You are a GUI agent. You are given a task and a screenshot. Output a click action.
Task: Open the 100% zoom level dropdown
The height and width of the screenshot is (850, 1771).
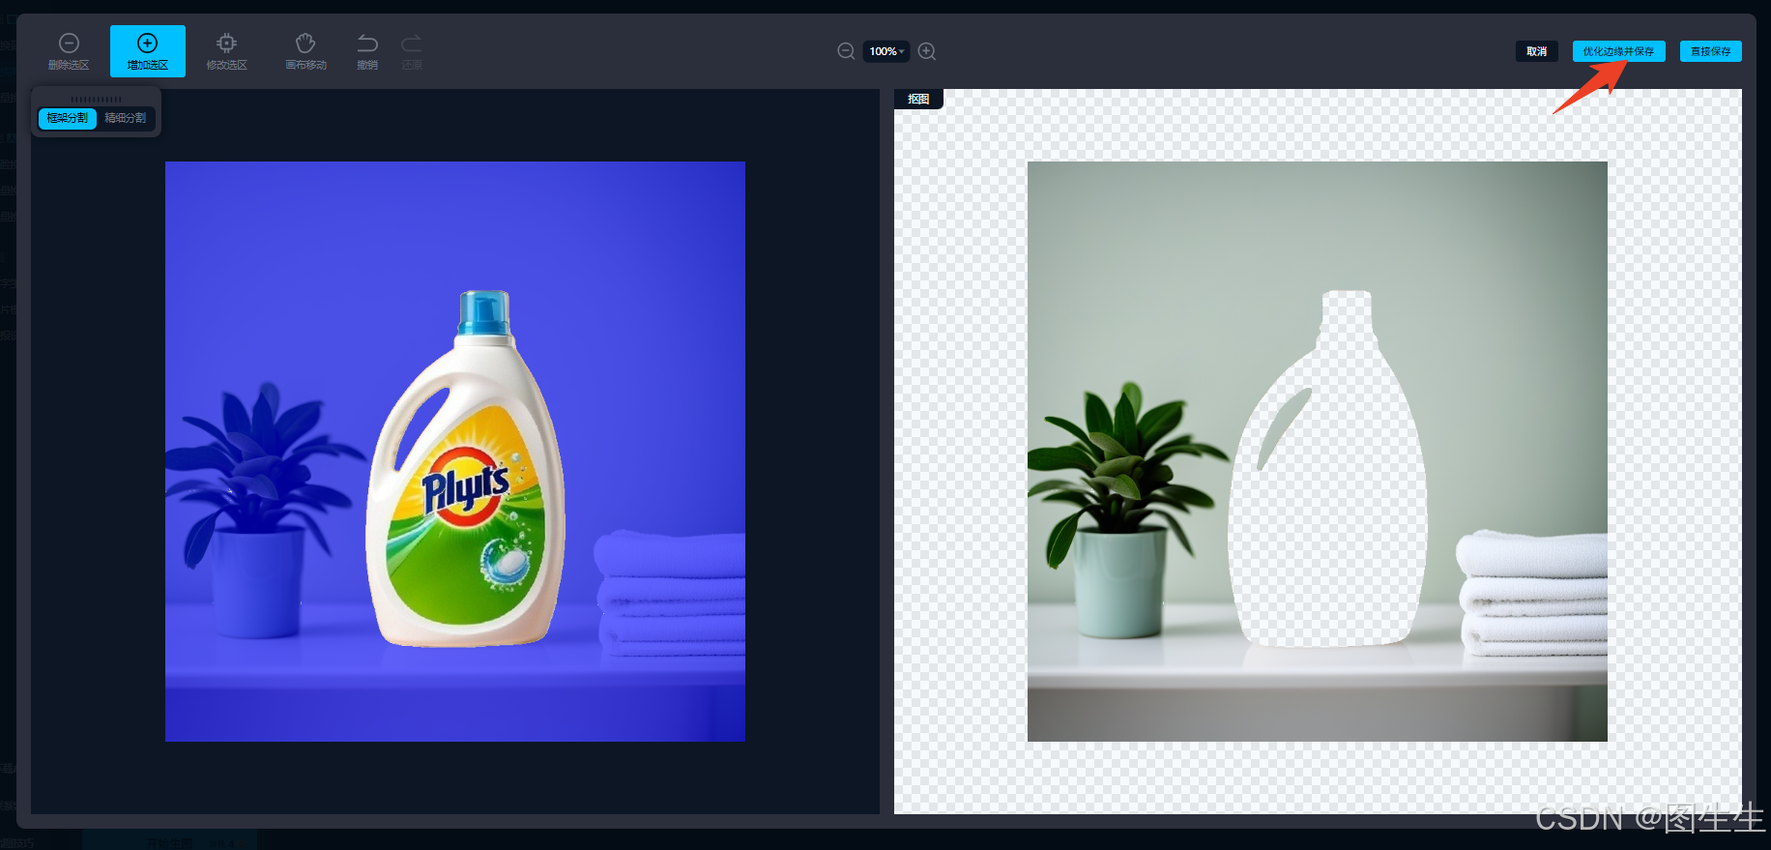(886, 51)
